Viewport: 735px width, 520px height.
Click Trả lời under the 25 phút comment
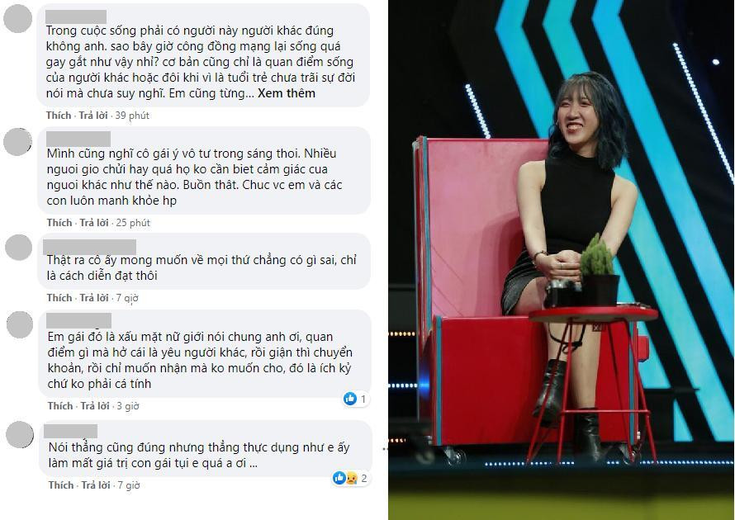[x=94, y=223]
